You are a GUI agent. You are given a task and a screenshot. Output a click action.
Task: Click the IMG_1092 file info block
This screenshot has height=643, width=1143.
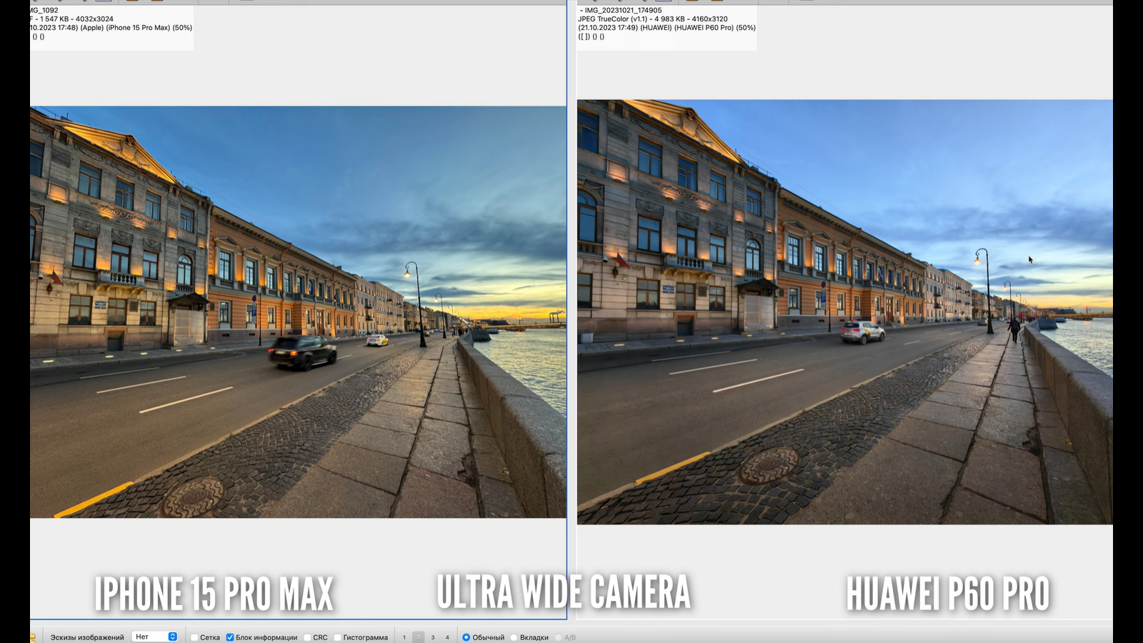[x=111, y=28]
